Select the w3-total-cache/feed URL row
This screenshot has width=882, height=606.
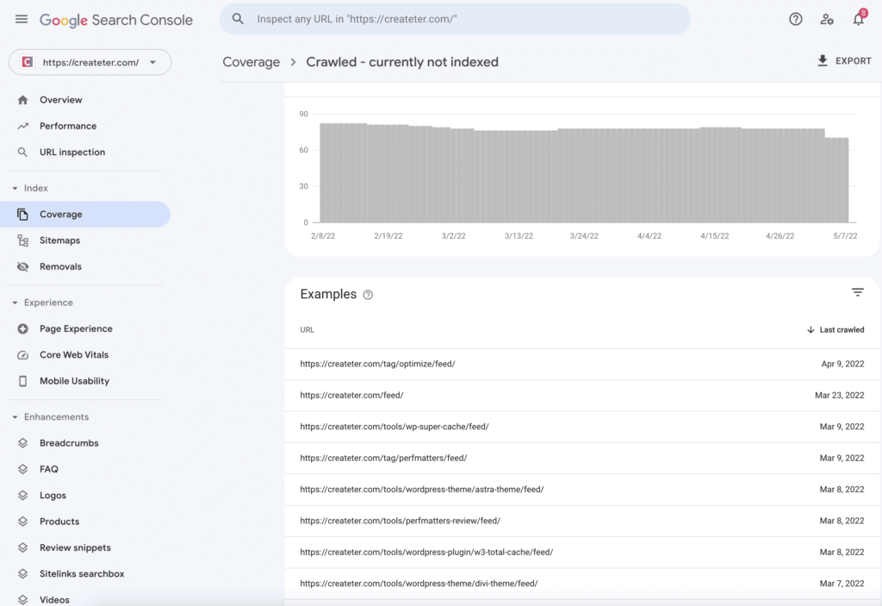click(x=582, y=553)
